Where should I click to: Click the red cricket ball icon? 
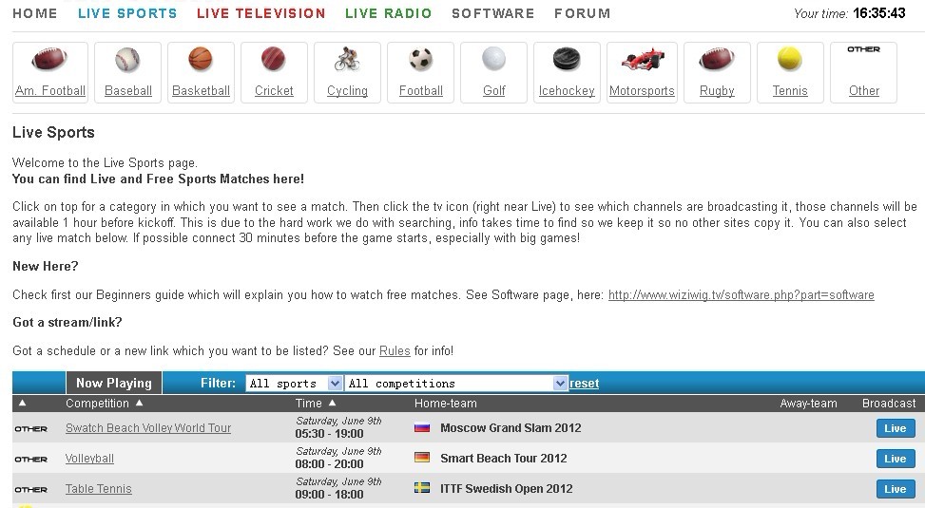(273, 59)
